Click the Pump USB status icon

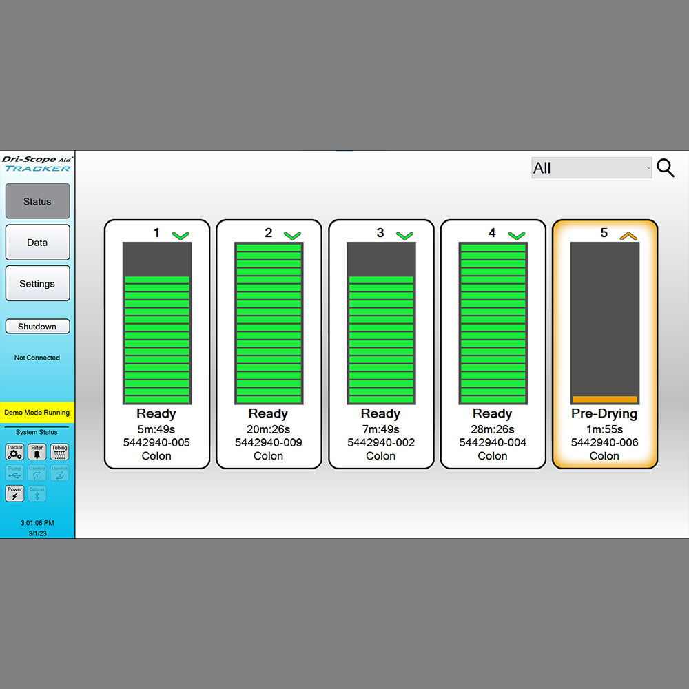[14, 473]
